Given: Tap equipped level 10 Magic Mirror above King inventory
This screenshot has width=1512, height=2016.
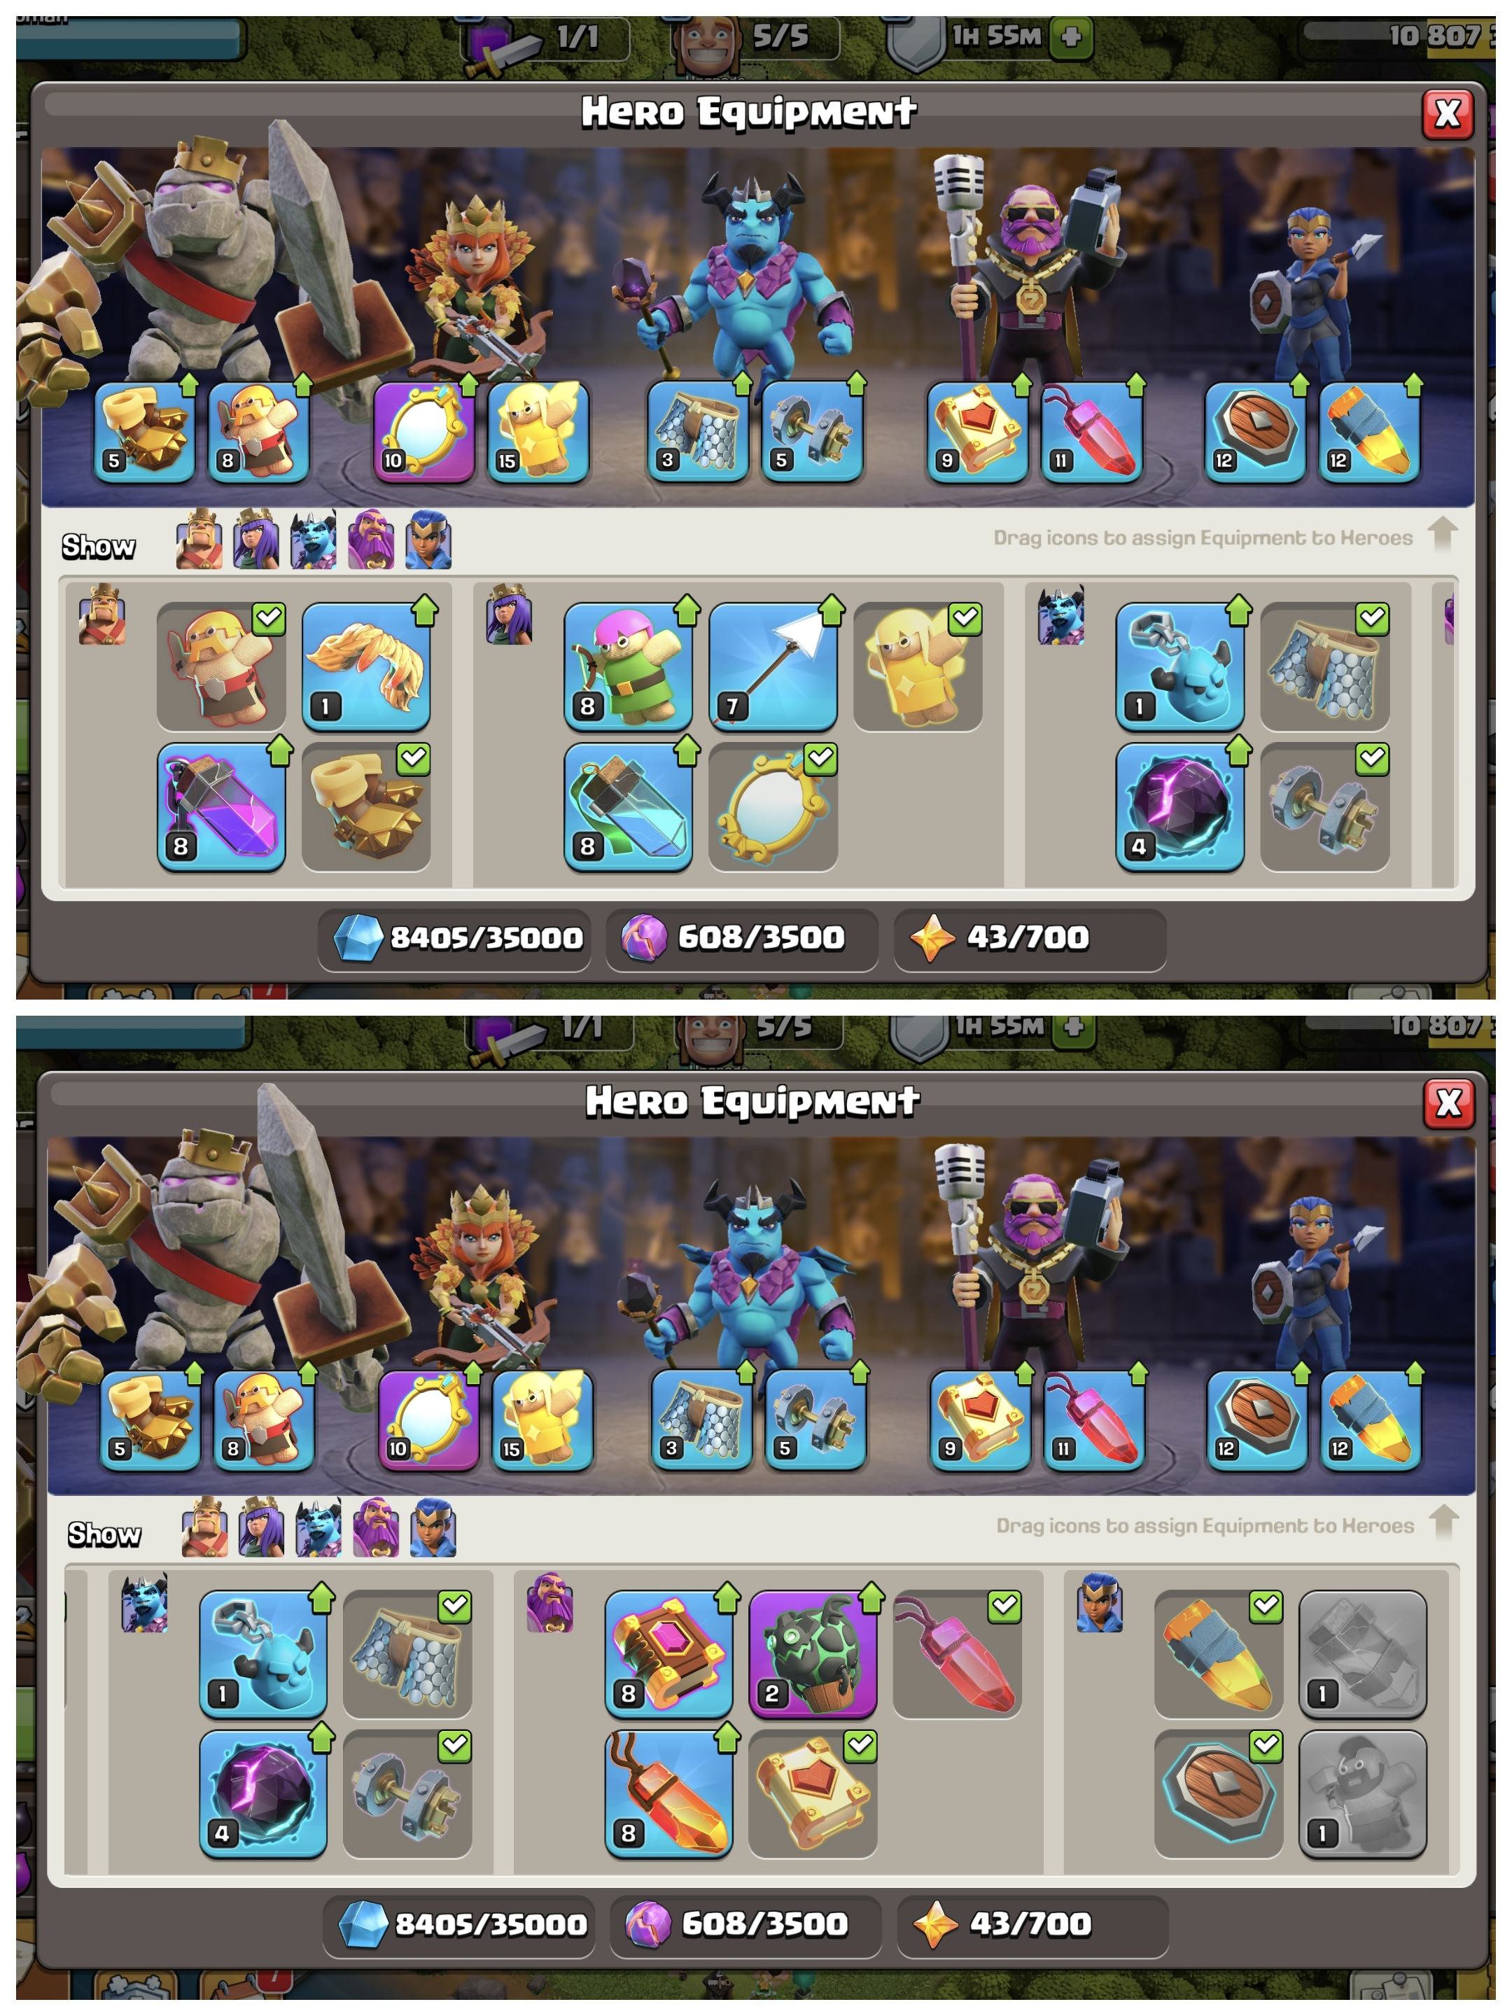Looking at the screenshot, I should tap(423, 431).
